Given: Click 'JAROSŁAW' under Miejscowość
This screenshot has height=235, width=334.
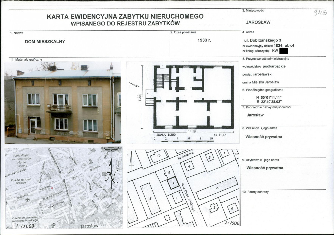Looking at the screenshot, I should pos(258,22).
